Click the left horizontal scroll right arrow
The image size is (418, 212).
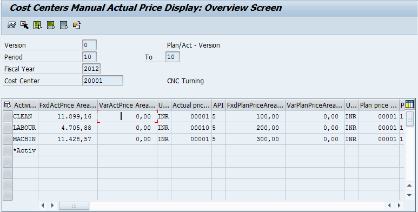point(52,206)
